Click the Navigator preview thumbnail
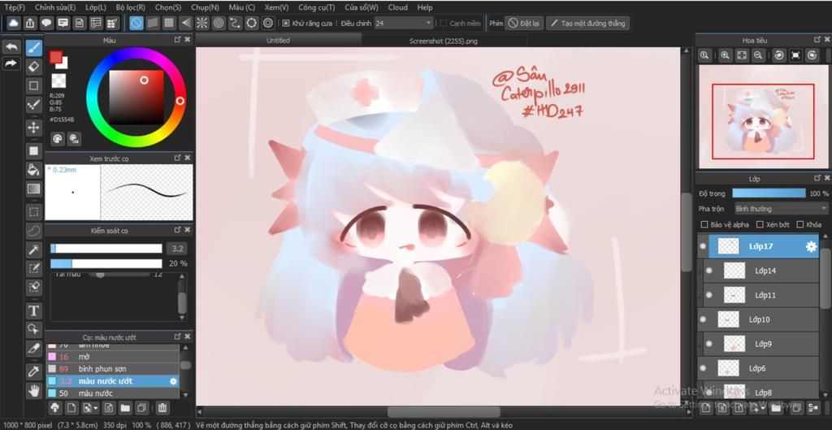This screenshot has height=430, width=832. (762, 116)
